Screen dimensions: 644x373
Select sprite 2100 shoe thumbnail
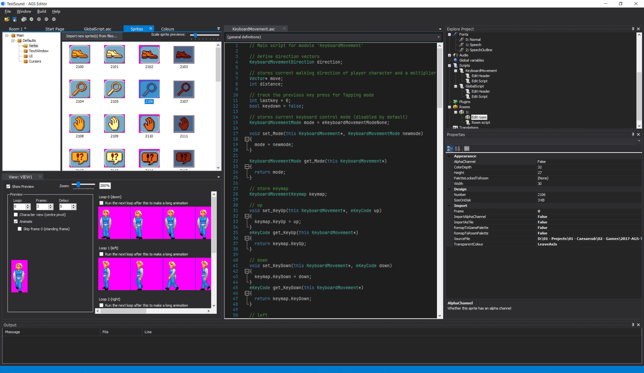[x=80, y=54]
